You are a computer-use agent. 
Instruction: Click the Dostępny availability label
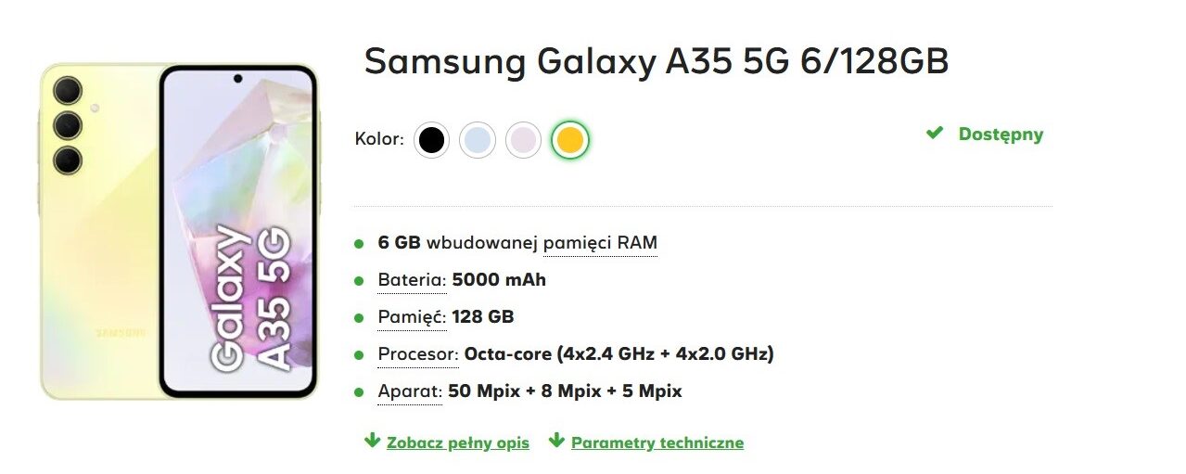1001,135
